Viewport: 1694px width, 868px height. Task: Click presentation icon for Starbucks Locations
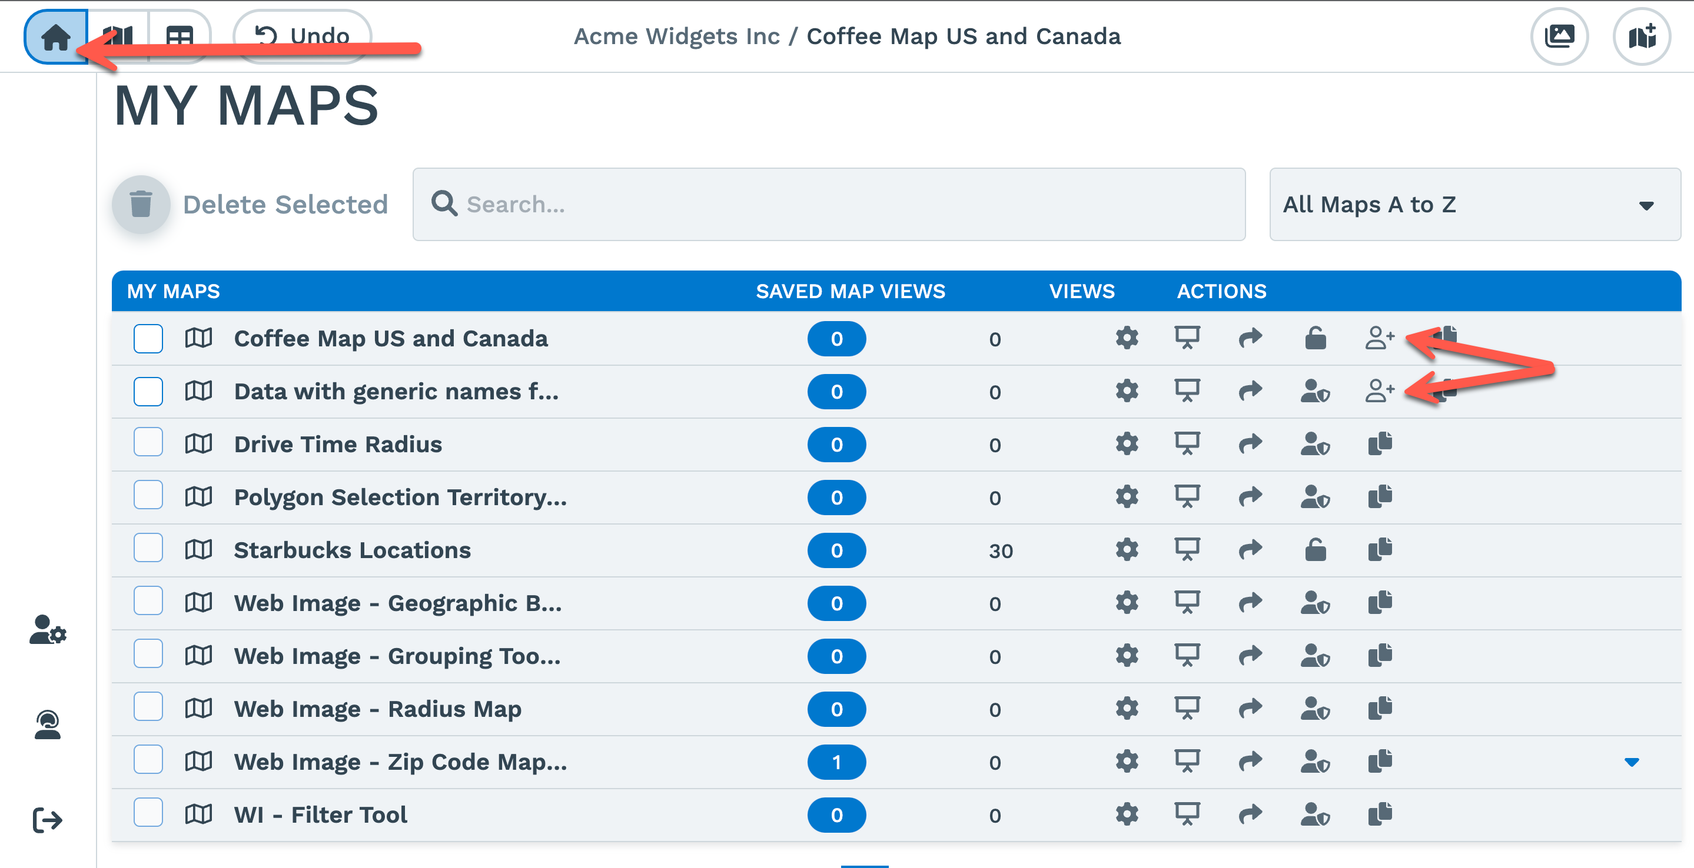(x=1187, y=550)
